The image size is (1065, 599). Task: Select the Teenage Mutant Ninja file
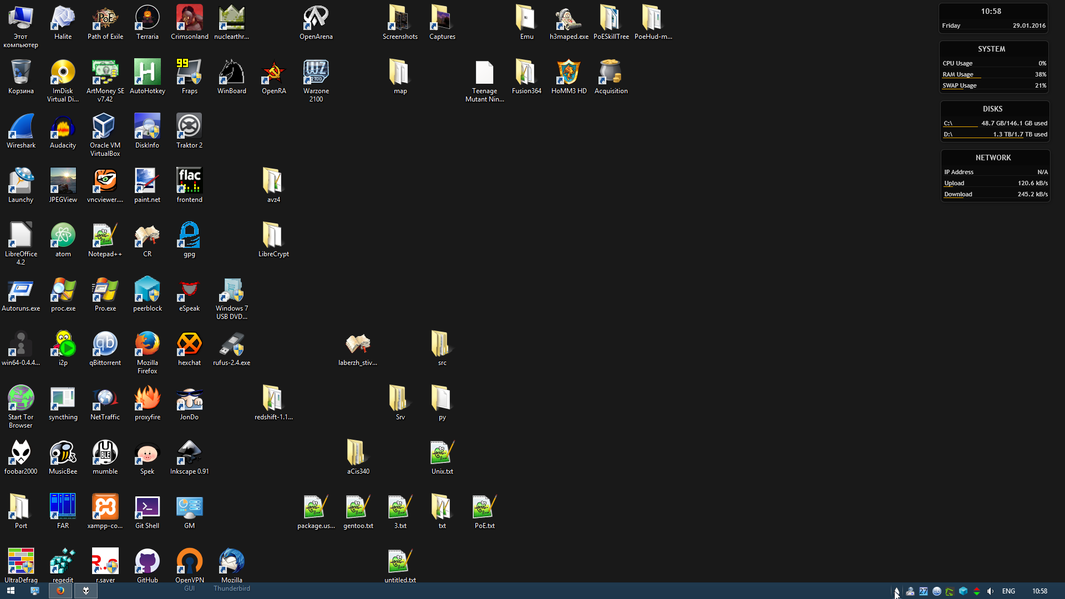[485, 80]
